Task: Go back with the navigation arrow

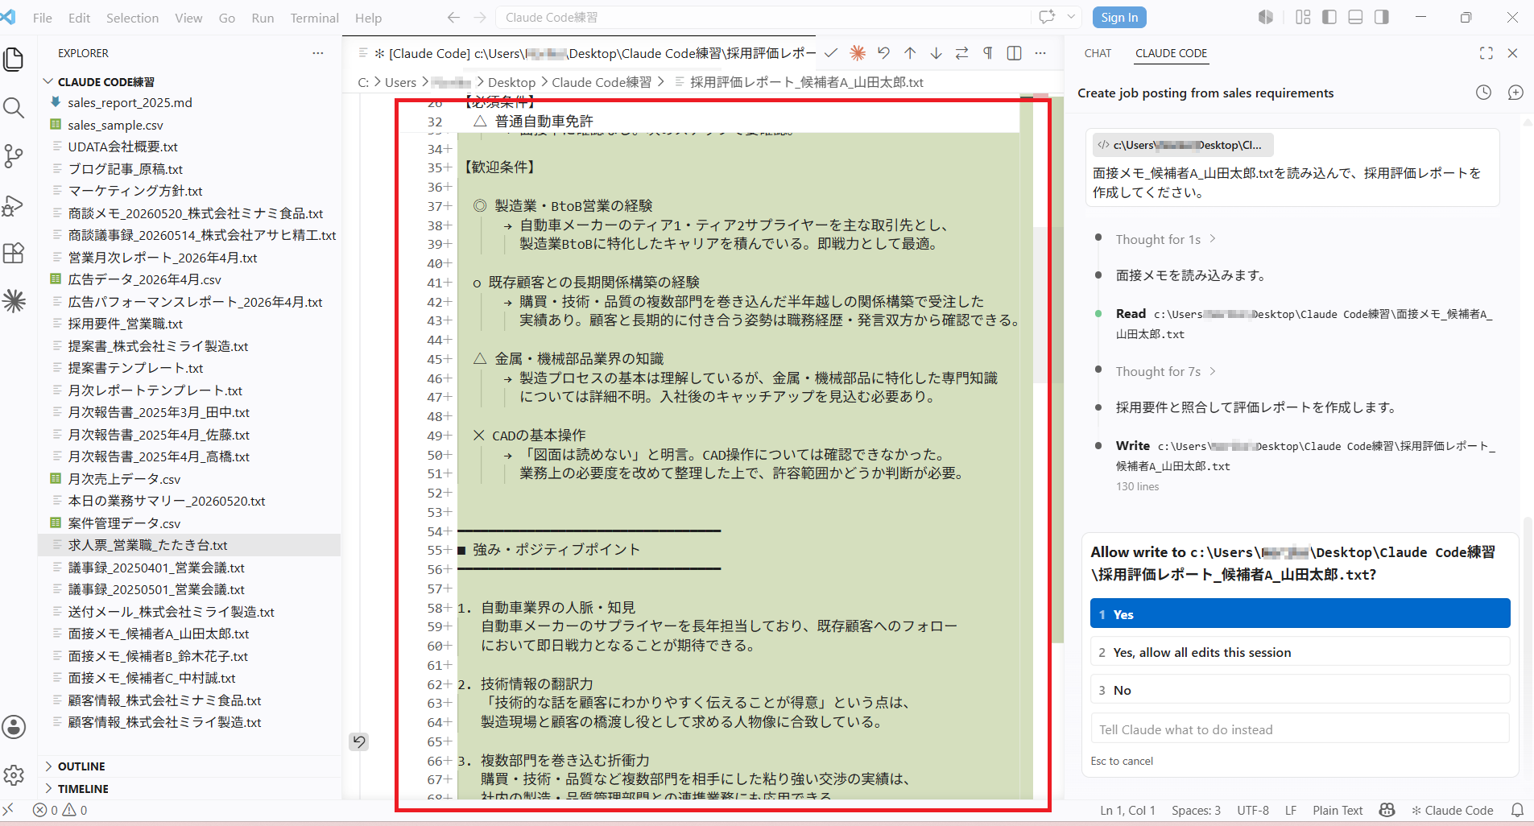Action: point(453,18)
